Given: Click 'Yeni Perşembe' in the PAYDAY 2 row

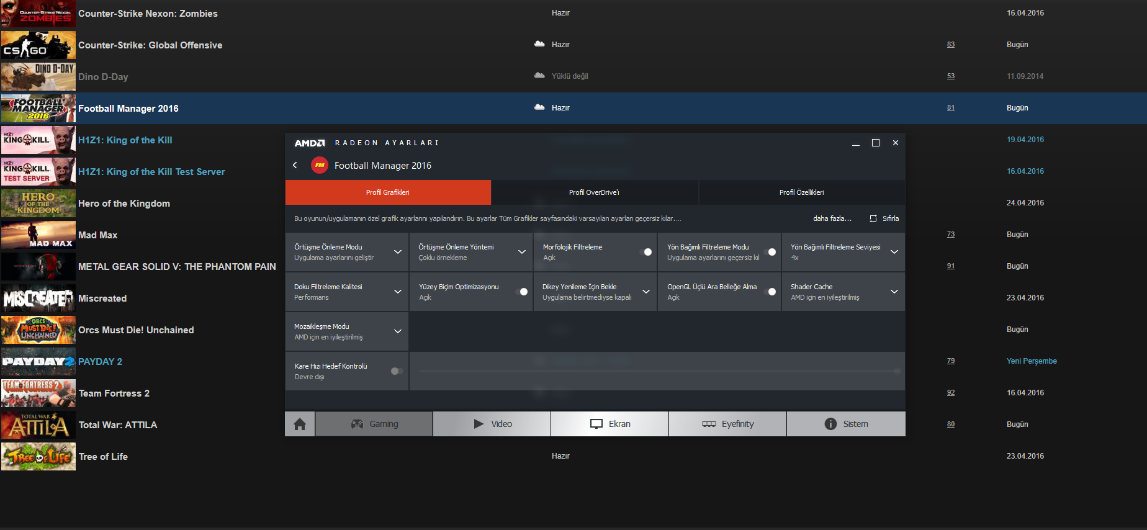Looking at the screenshot, I should (1032, 361).
